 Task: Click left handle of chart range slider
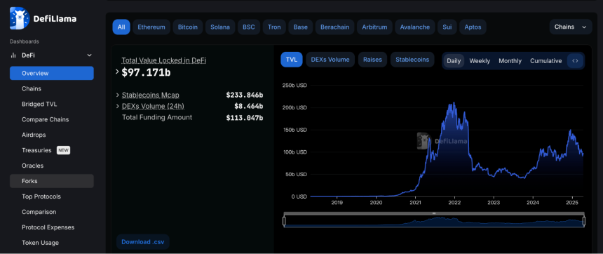(x=284, y=221)
